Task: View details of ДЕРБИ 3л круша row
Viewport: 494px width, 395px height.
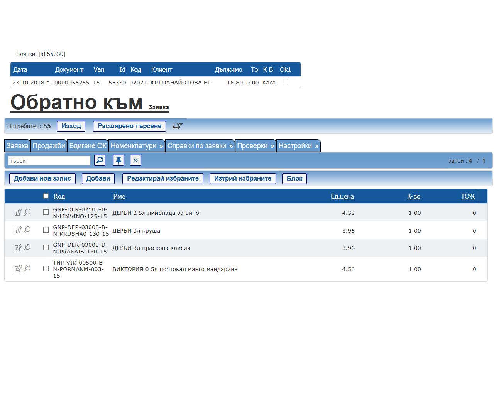Action: point(27,230)
